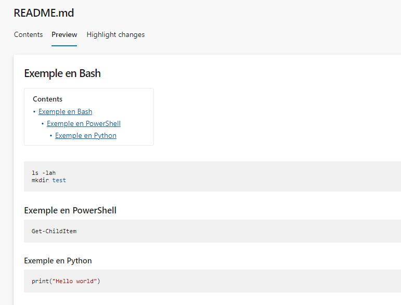Screen dimensions: 401x305
Task: Click bullet beside Exemple en Bash link
Action: tap(34, 111)
